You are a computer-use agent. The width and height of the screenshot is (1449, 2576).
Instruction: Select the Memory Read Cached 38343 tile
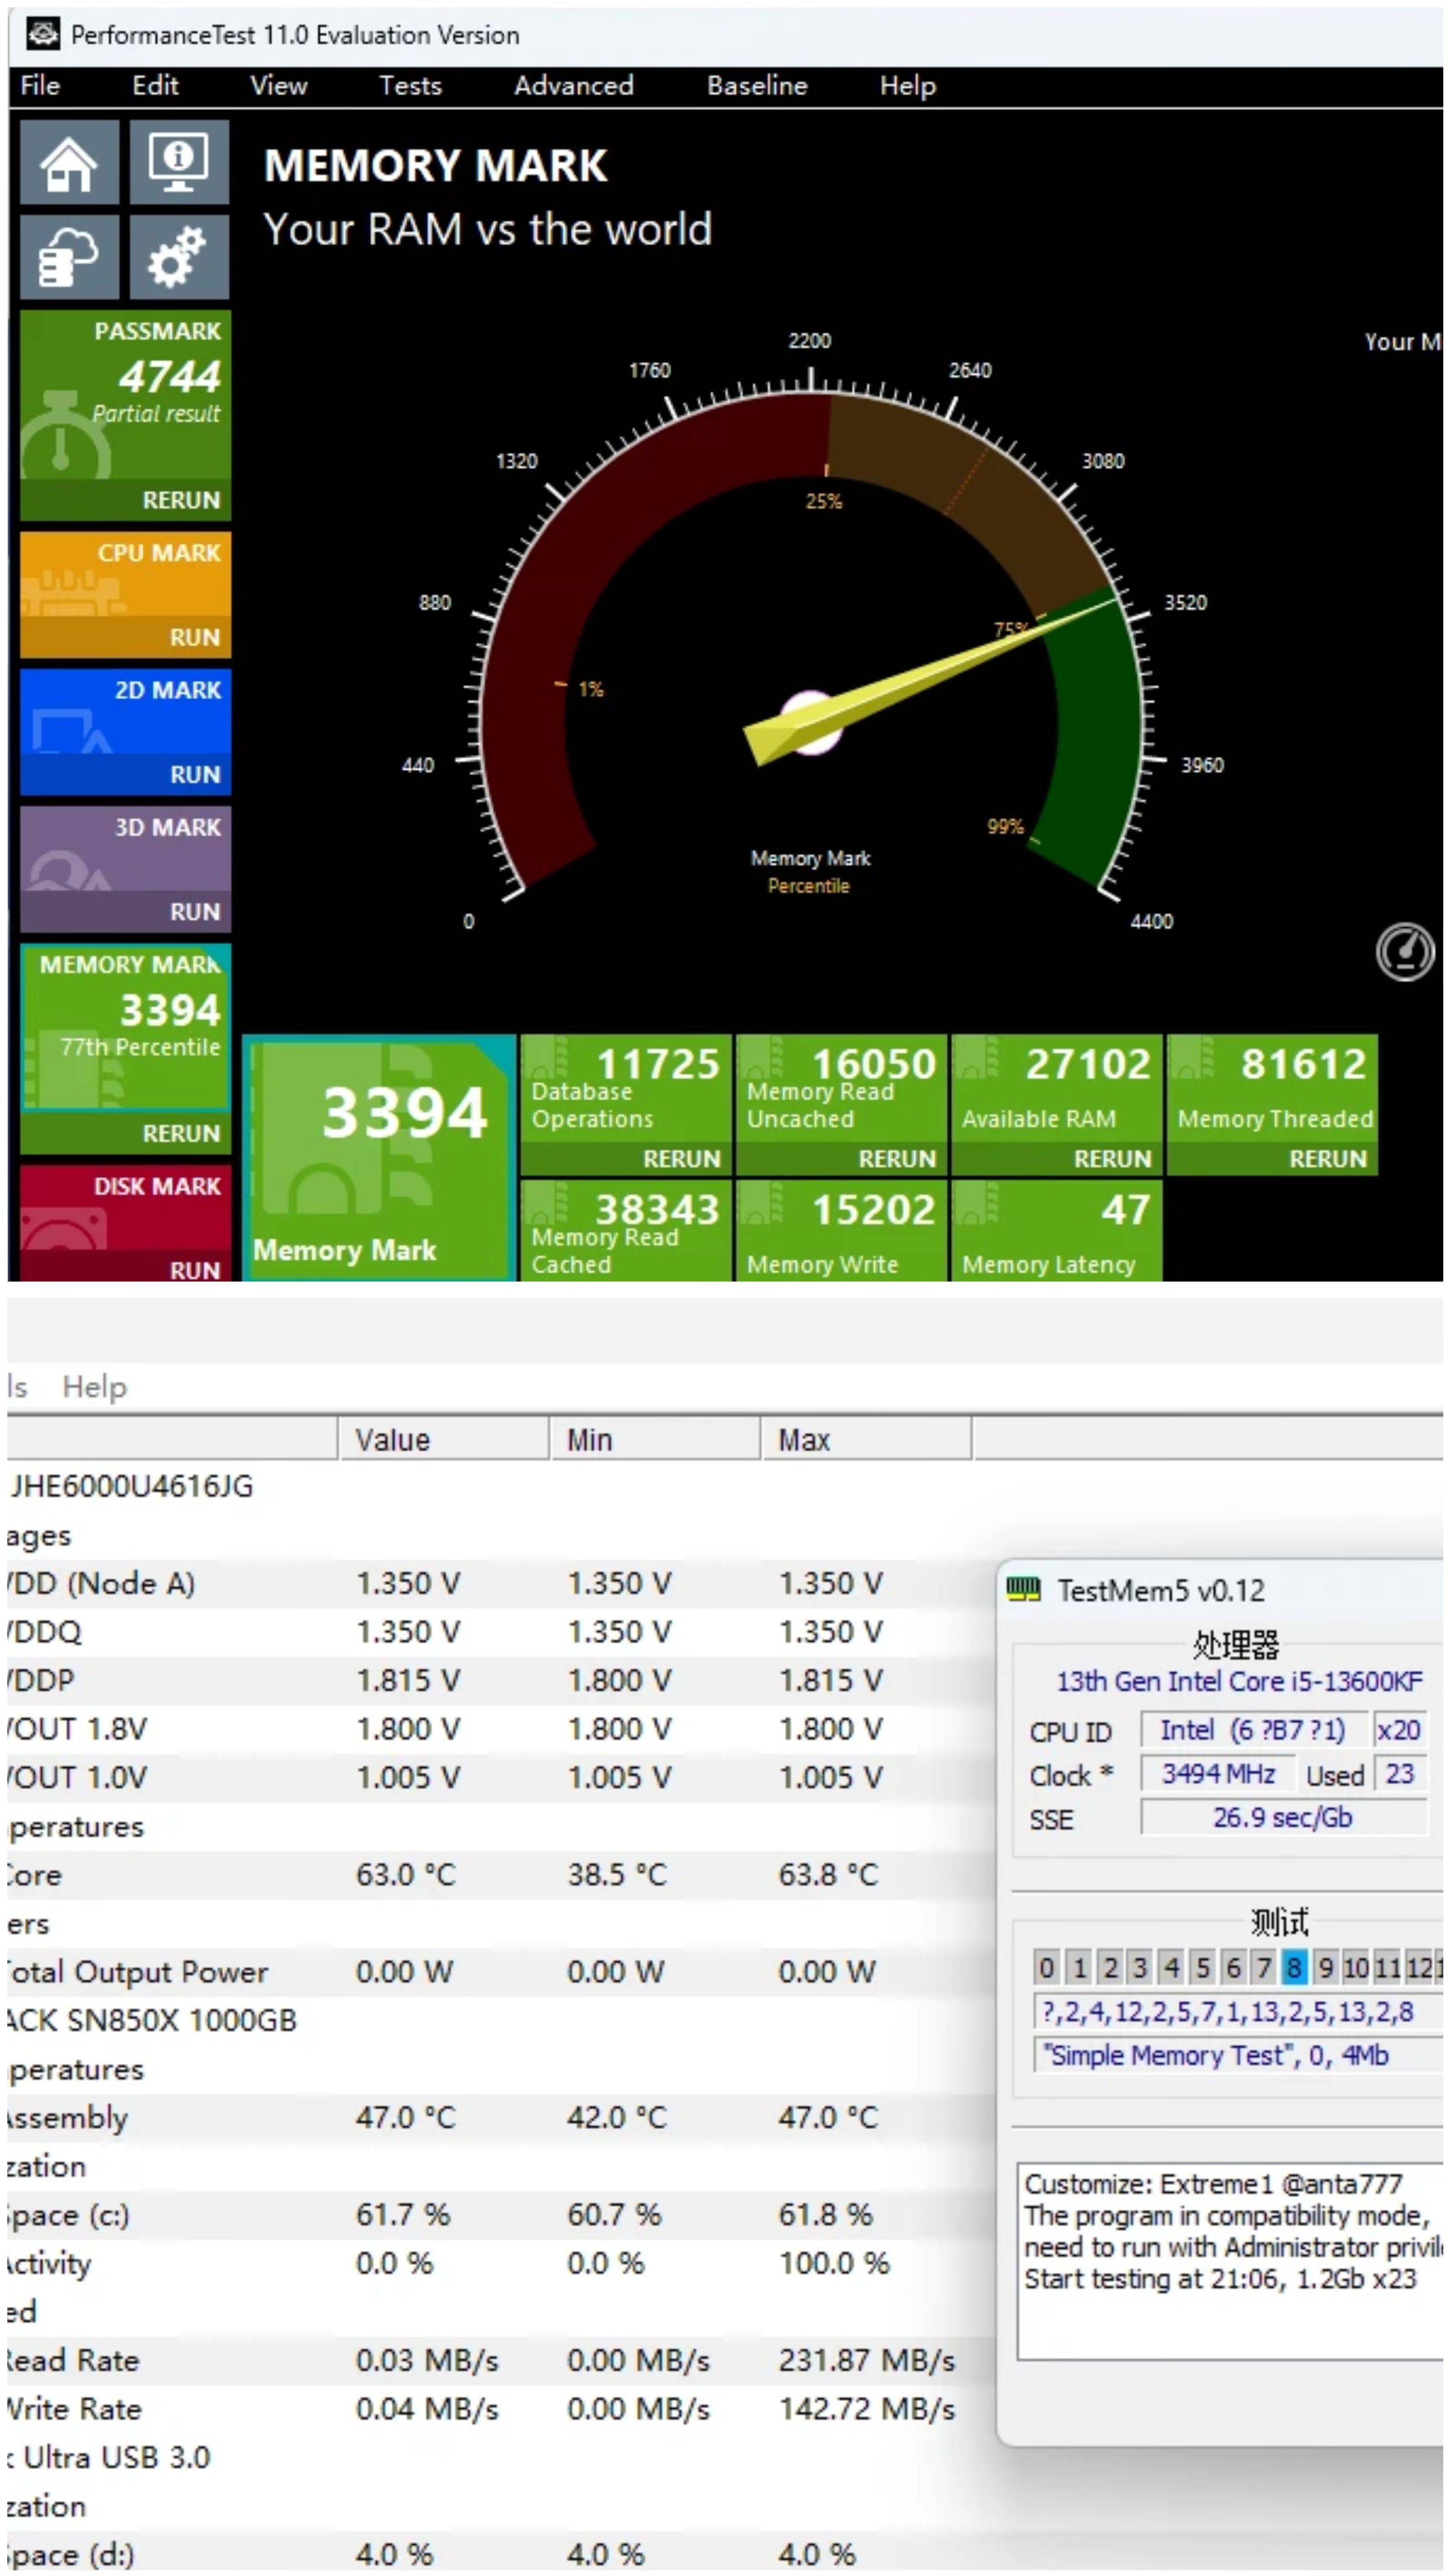[x=626, y=1230]
